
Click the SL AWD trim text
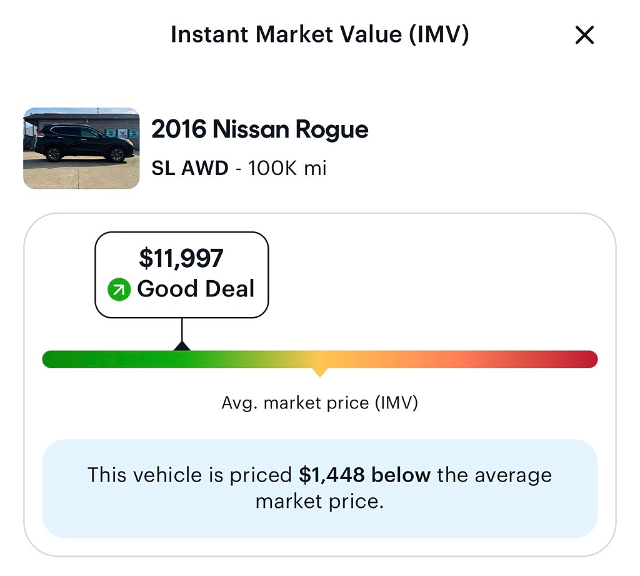(x=190, y=168)
